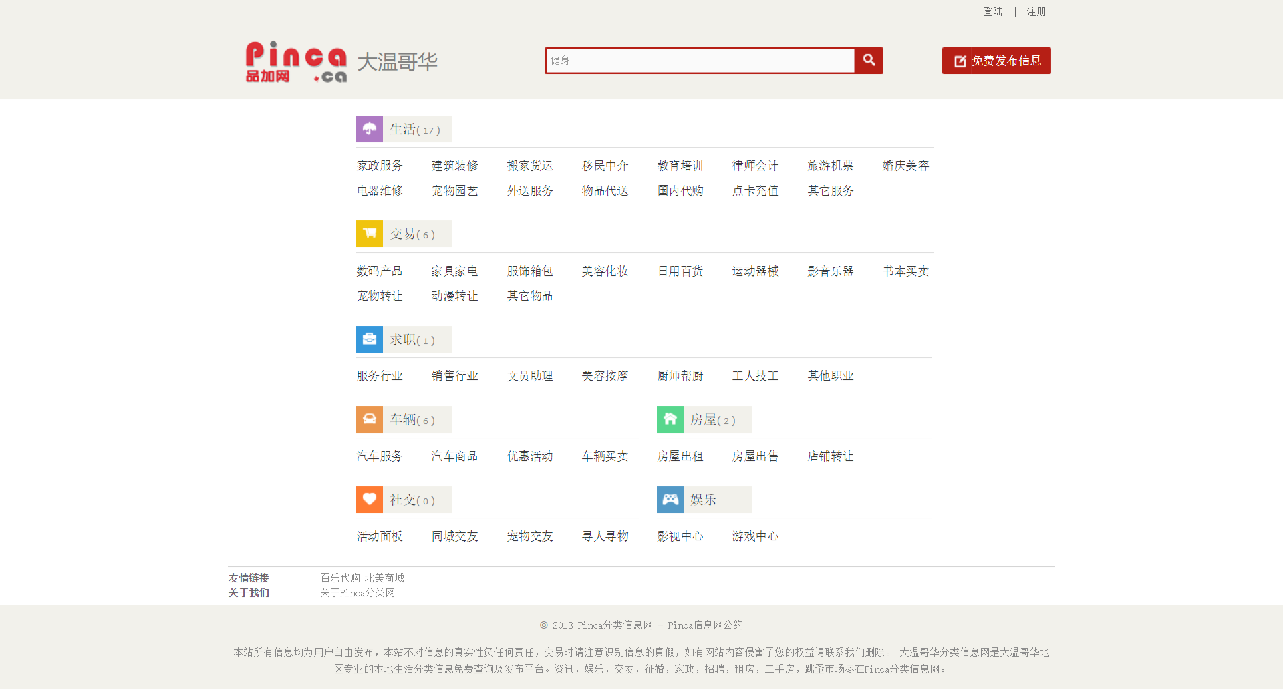Click the green house 房屋 icon
Image resolution: width=1283 pixels, height=690 pixels.
point(670,419)
